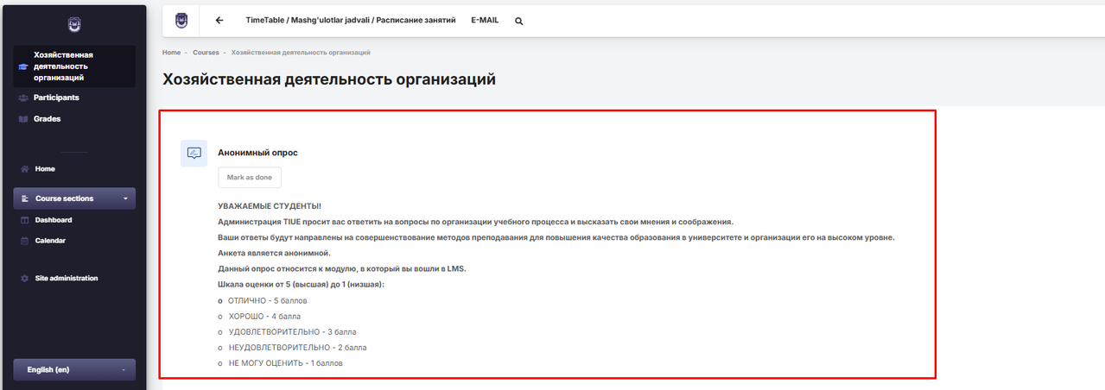
Task: Open TimeTable / Mashg'ulotlar jadvali menu
Action: click(351, 20)
